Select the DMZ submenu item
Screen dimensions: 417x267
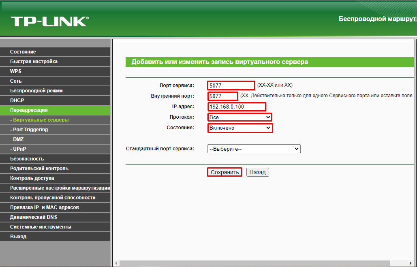[18, 139]
